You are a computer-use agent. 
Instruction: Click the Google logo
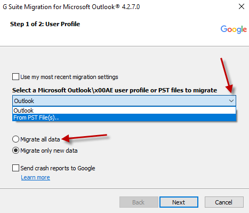pos(234,29)
